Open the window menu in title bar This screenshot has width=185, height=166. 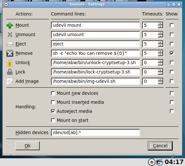[x=6, y=5]
